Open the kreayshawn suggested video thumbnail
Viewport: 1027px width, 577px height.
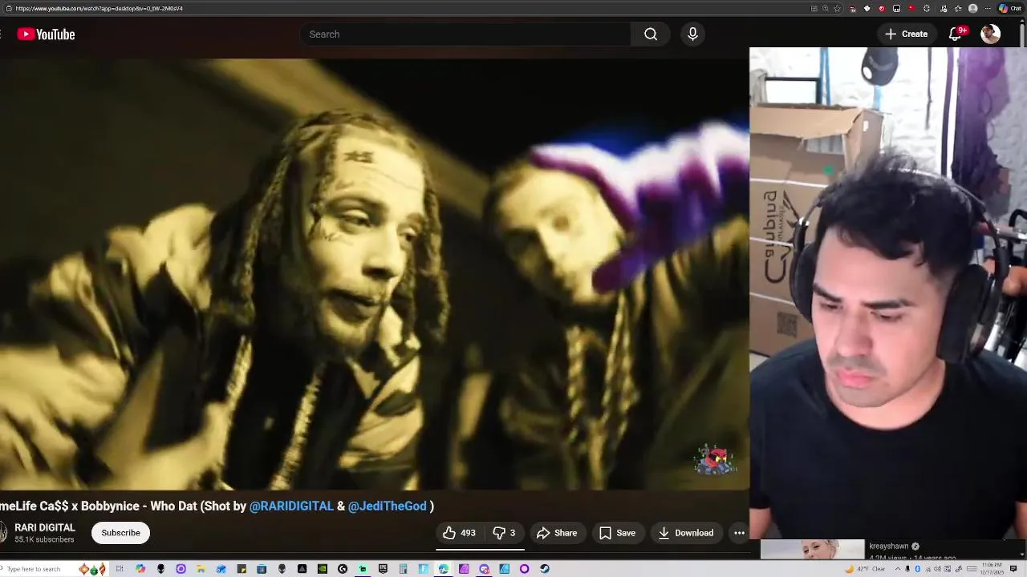813,550
